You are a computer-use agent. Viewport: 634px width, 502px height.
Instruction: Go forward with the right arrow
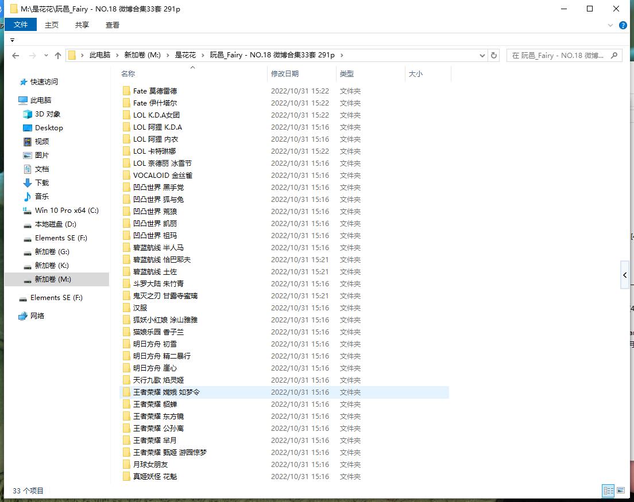click(x=32, y=55)
